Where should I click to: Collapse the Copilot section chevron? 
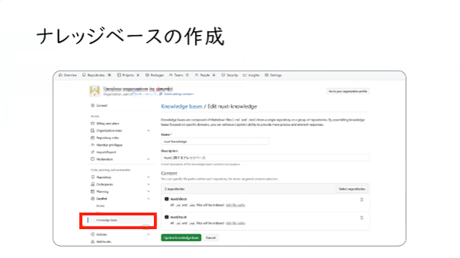(x=148, y=199)
